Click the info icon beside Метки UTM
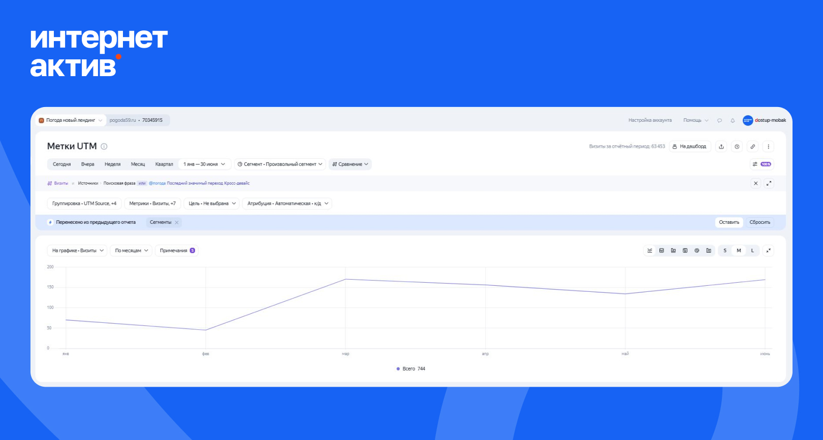The height and width of the screenshot is (440, 823). click(104, 147)
